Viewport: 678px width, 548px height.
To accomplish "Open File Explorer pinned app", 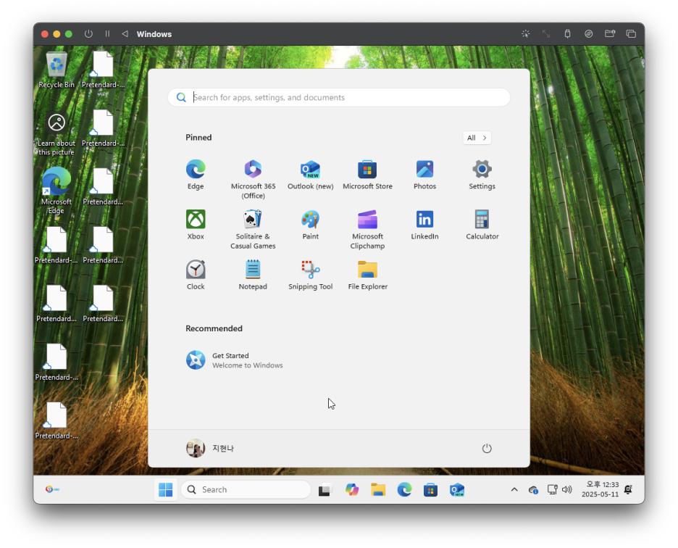I will tap(367, 275).
